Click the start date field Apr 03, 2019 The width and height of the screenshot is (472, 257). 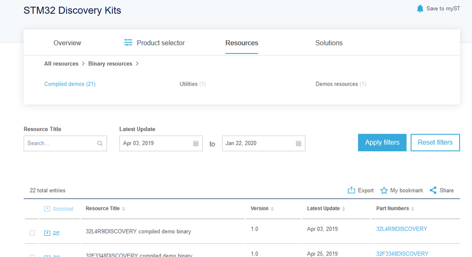click(x=161, y=143)
